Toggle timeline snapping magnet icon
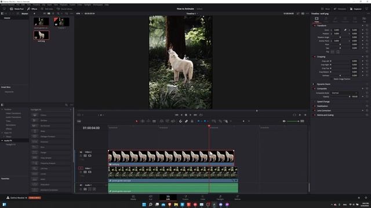Viewport: 371px width, 208px height. click(180, 121)
